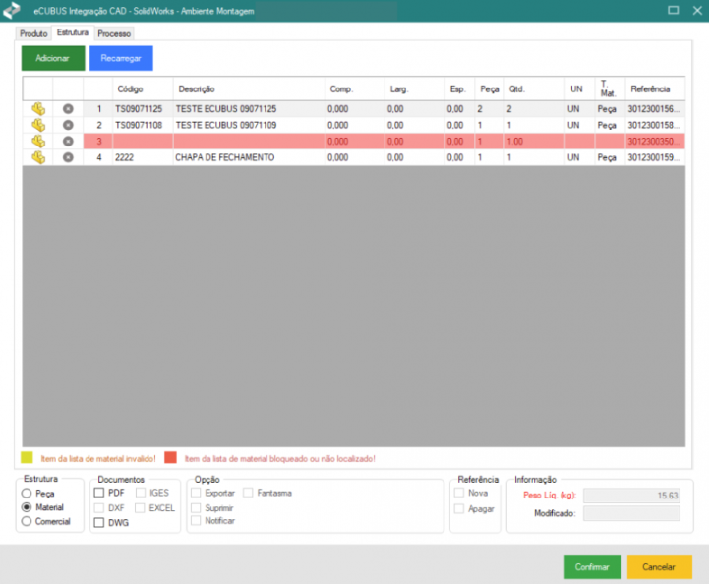The width and height of the screenshot is (710, 586).
Task: Click assembly icon for CHAPA DE FECHAMENTO
Action: pyautogui.click(x=38, y=157)
